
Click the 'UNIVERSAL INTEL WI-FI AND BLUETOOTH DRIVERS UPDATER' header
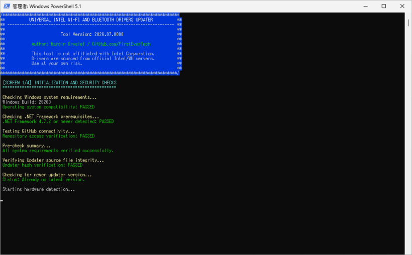(91, 20)
